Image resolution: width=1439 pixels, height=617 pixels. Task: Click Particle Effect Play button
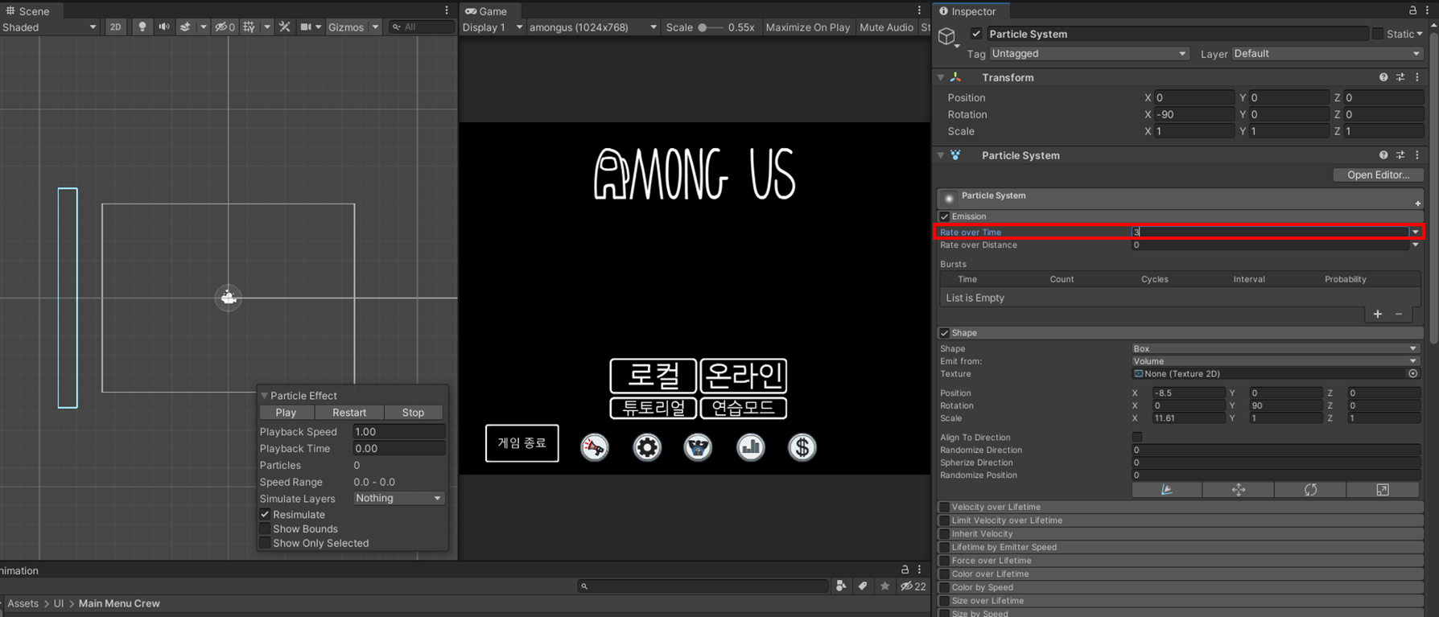click(x=286, y=413)
